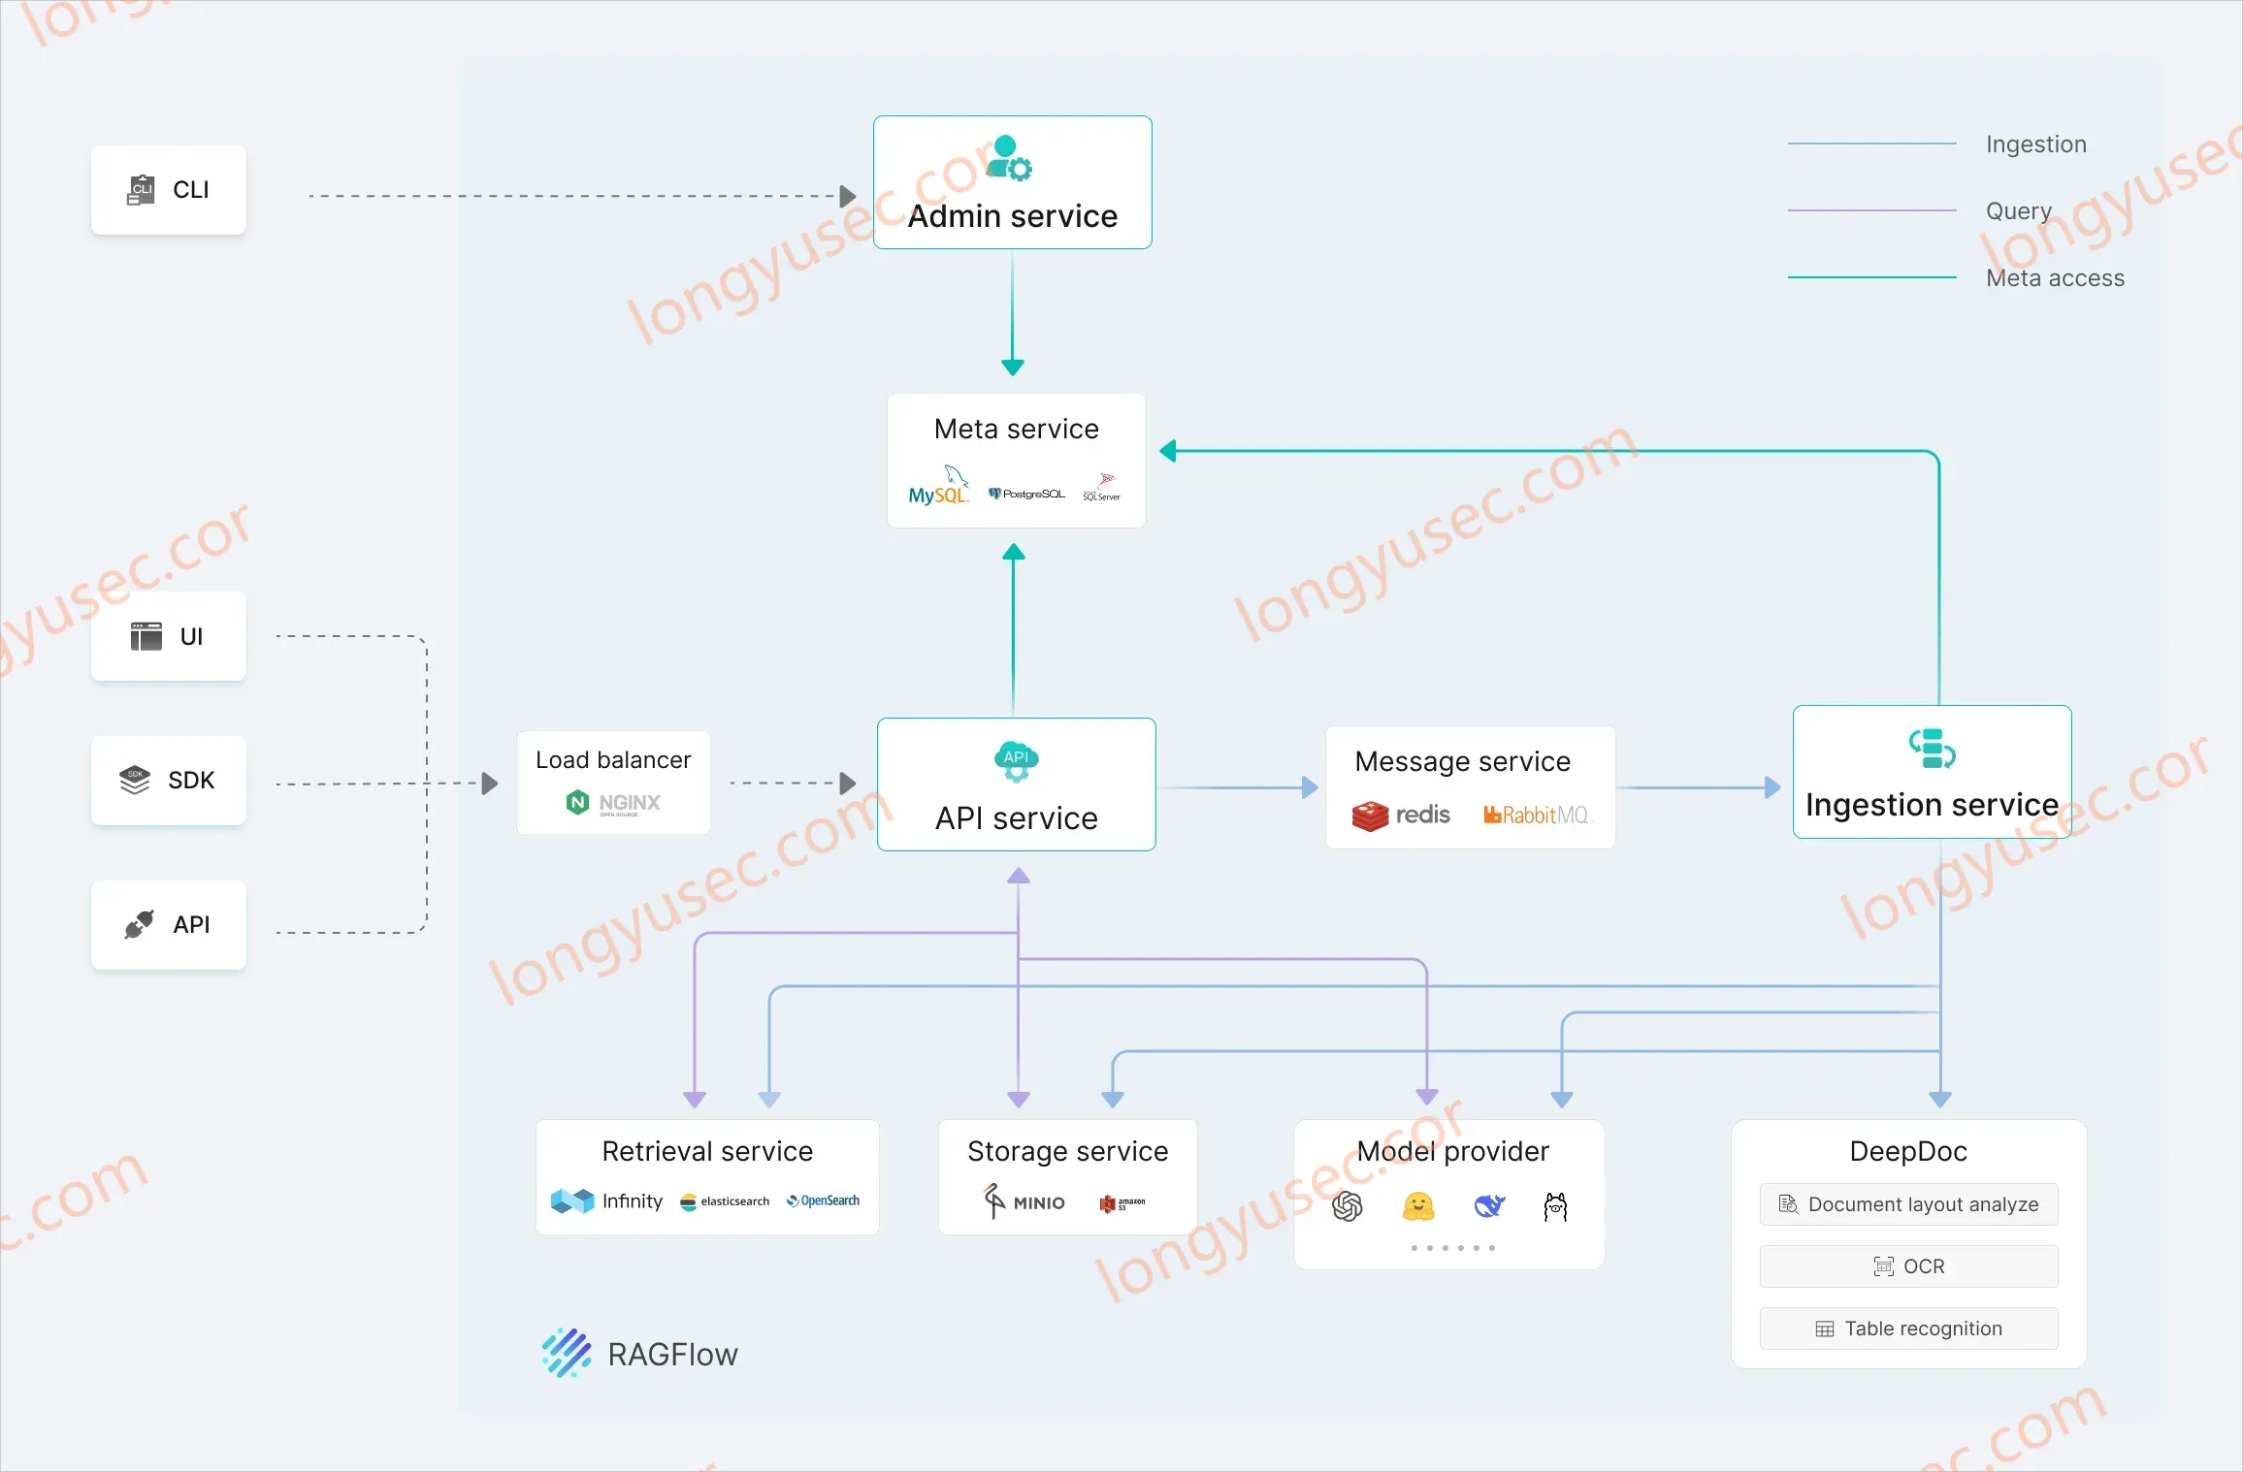Click the Hugging Face emoji icon

(x=1418, y=1206)
